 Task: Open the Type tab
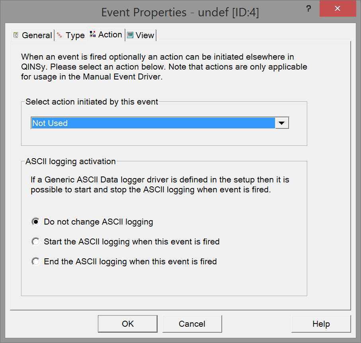[x=75, y=35]
